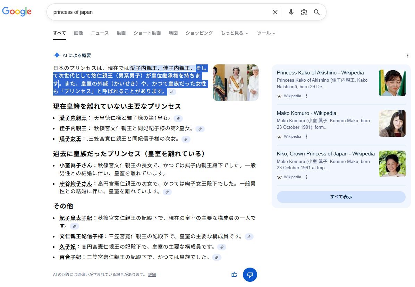
Task: Click the 文仁親王妃信子様 underlined term
Action: (81, 236)
